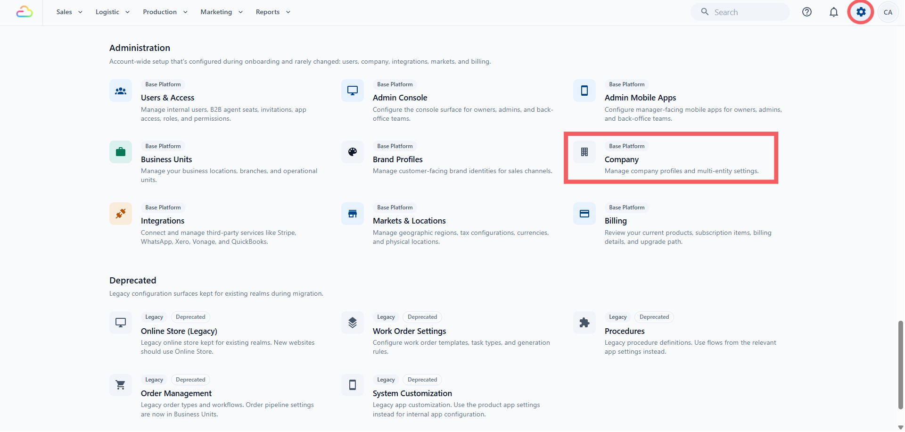Open the Procedures title link
Viewport: 905px width, 432px height.
[625, 331]
